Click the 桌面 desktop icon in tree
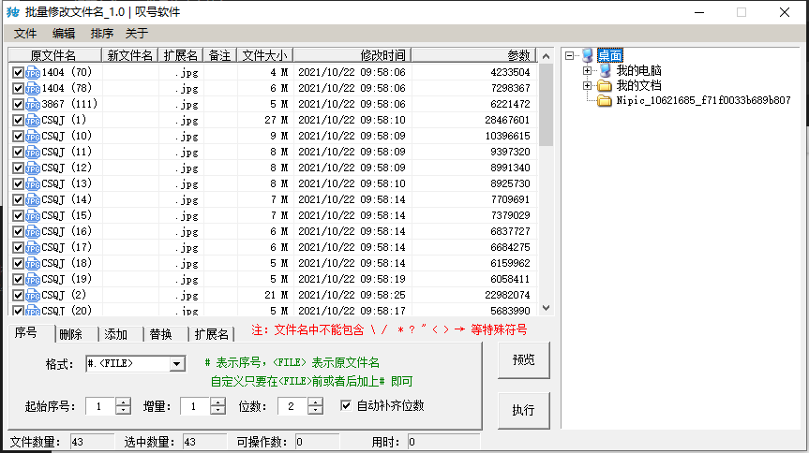 click(x=588, y=55)
